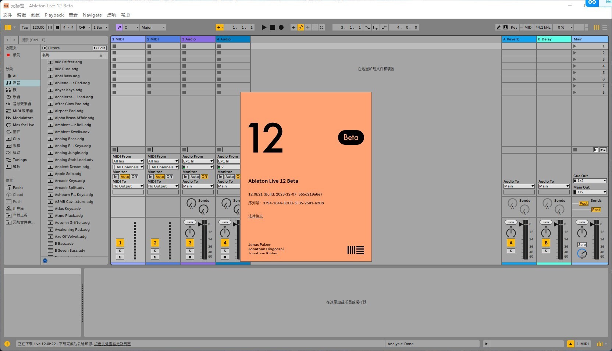Switch to Arrangement view icon
612x351 pixels.
click(x=605, y=27)
